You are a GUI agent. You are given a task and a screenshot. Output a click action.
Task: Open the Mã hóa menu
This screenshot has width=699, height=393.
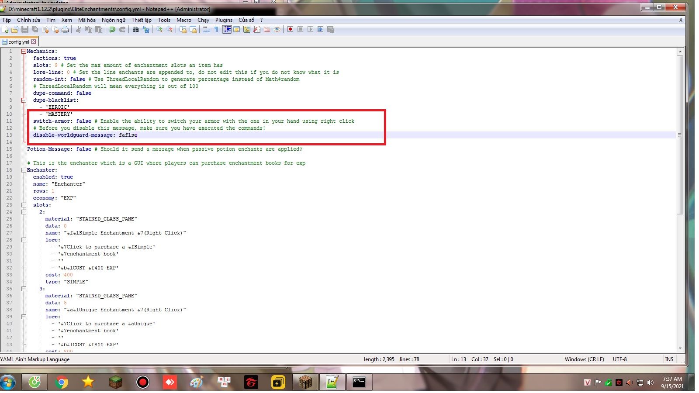87,20
